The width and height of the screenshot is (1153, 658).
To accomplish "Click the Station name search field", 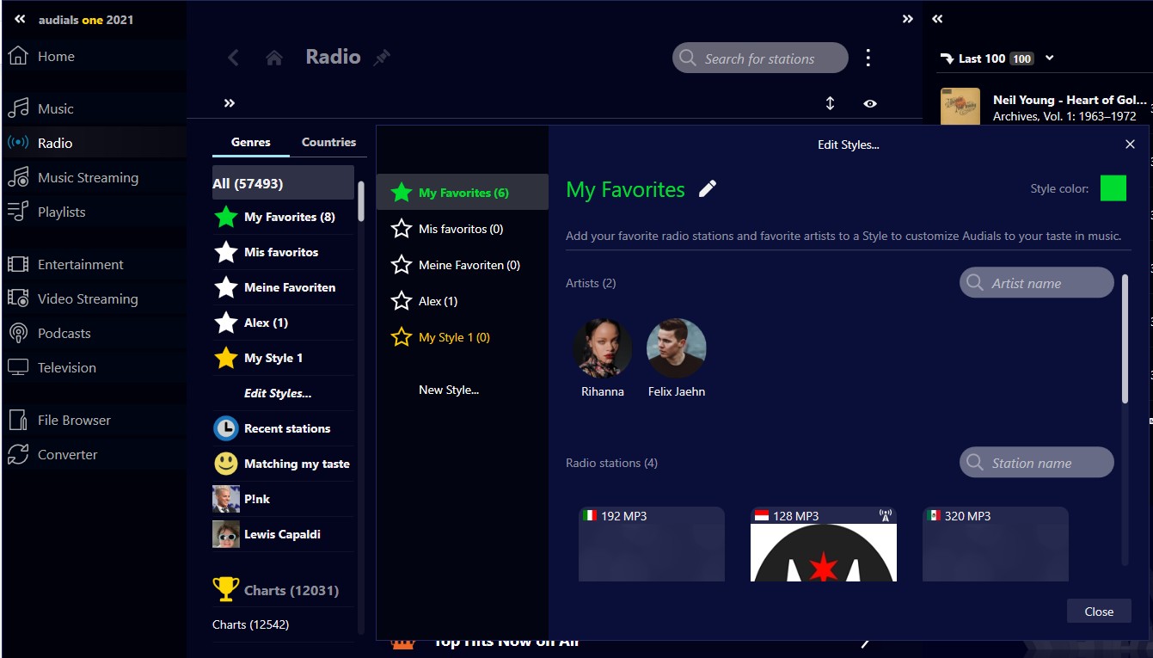I will click(1037, 463).
